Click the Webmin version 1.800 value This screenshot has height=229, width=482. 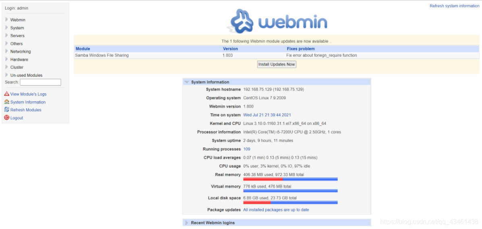[x=248, y=106]
